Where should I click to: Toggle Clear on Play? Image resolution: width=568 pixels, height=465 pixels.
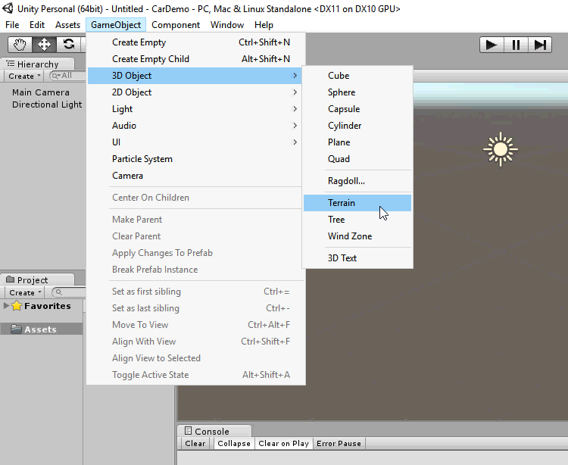point(284,443)
